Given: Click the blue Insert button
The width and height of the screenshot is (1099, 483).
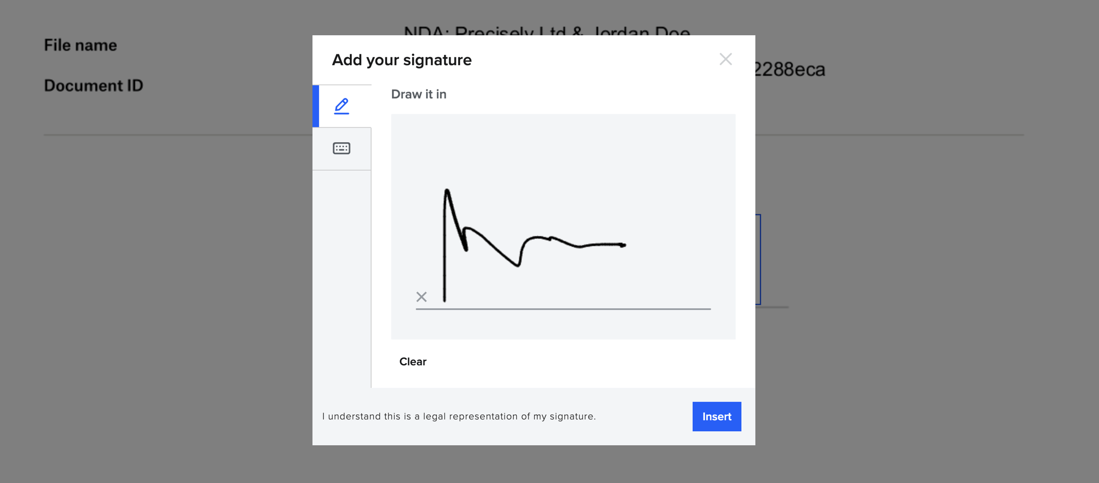Looking at the screenshot, I should coord(717,416).
